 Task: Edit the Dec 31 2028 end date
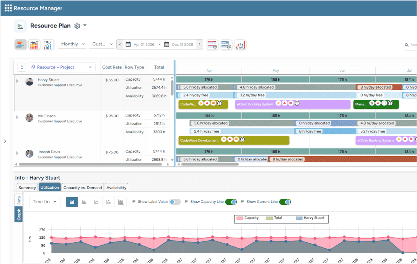pyautogui.click(x=182, y=45)
